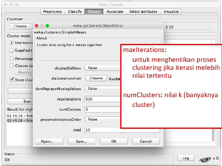The image size is (222, 166).
Task: Click the Weka bird icon in status bar
Action: [205, 160]
